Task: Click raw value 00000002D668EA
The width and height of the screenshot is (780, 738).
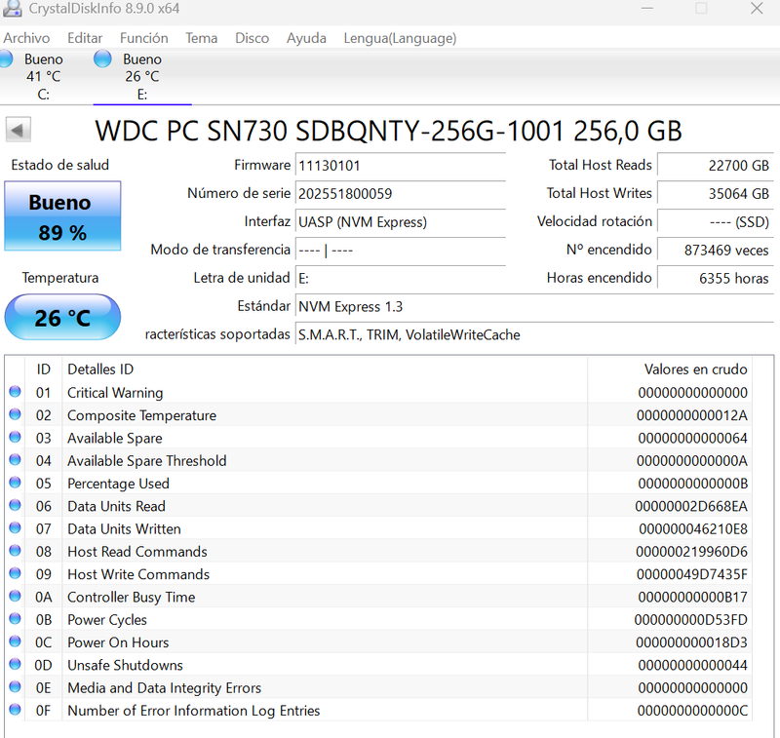Action: click(691, 506)
